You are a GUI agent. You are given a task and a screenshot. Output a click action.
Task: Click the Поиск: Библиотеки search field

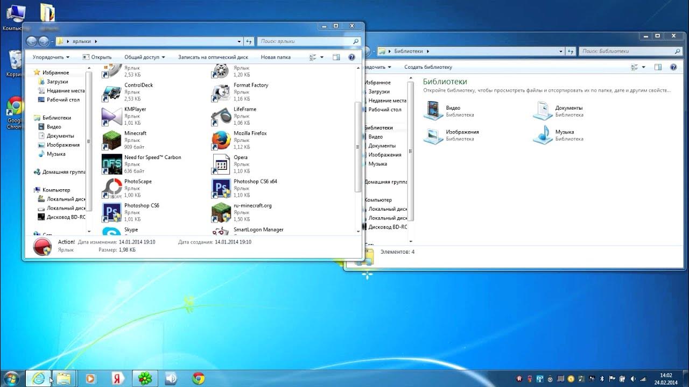coord(630,51)
